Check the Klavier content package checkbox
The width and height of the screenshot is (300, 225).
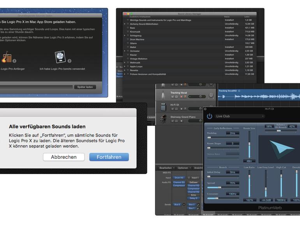click(128, 54)
